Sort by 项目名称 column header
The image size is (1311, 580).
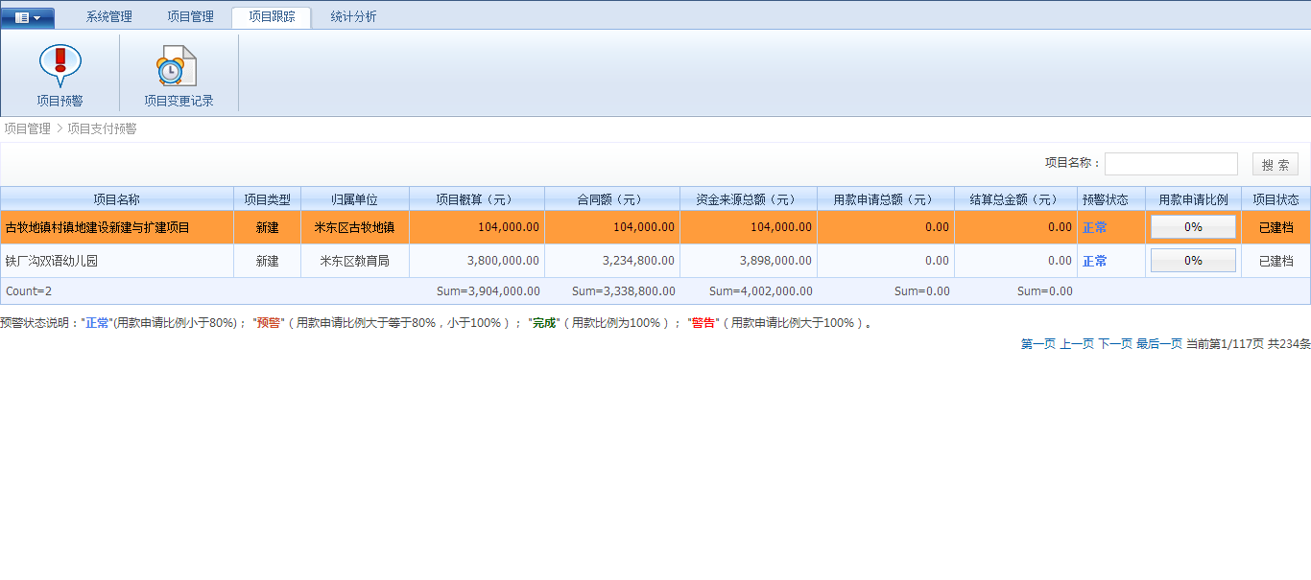(x=116, y=199)
